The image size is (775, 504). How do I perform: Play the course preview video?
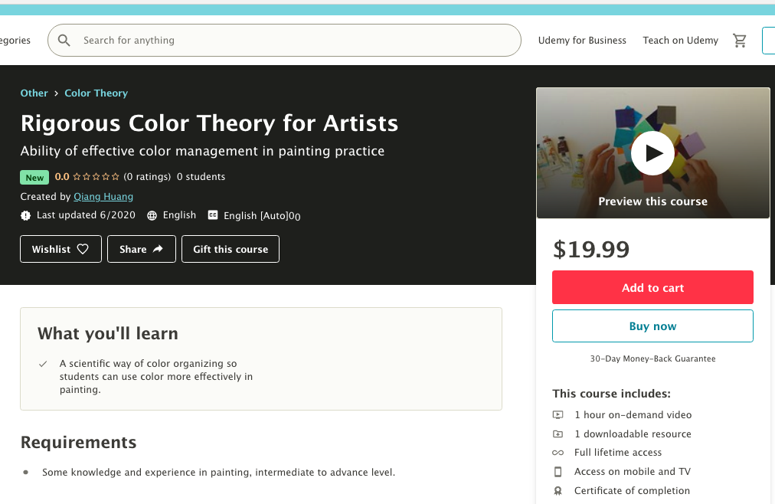[652, 153]
